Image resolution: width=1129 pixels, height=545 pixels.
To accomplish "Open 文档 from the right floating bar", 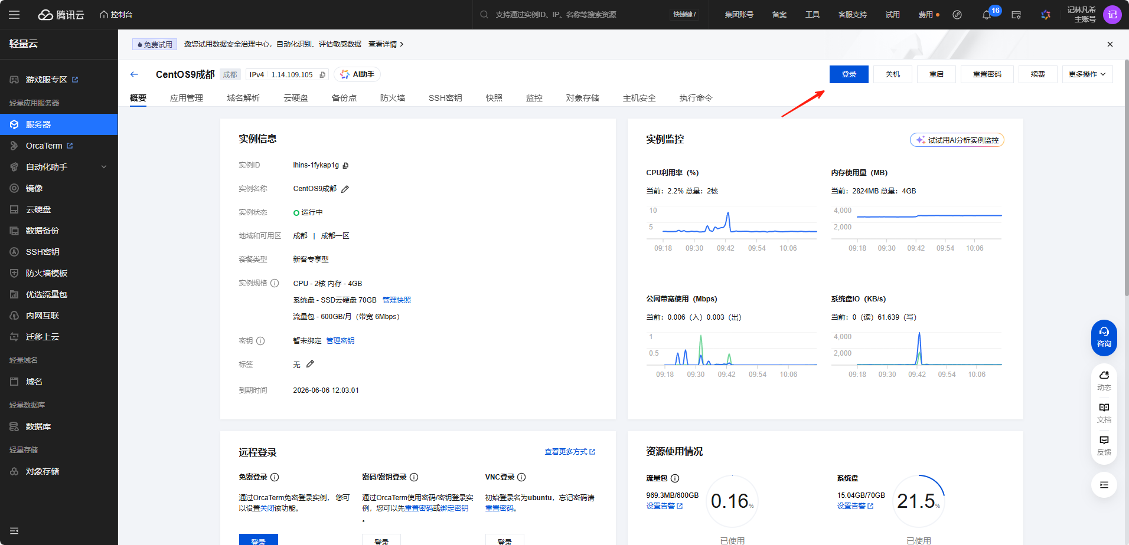I will (x=1104, y=413).
